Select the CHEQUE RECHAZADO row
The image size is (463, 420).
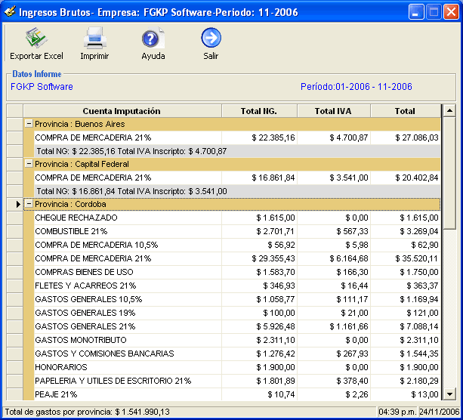(x=237, y=218)
